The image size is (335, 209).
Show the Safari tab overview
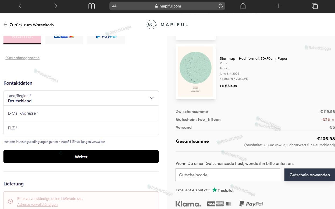click(x=315, y=6)
